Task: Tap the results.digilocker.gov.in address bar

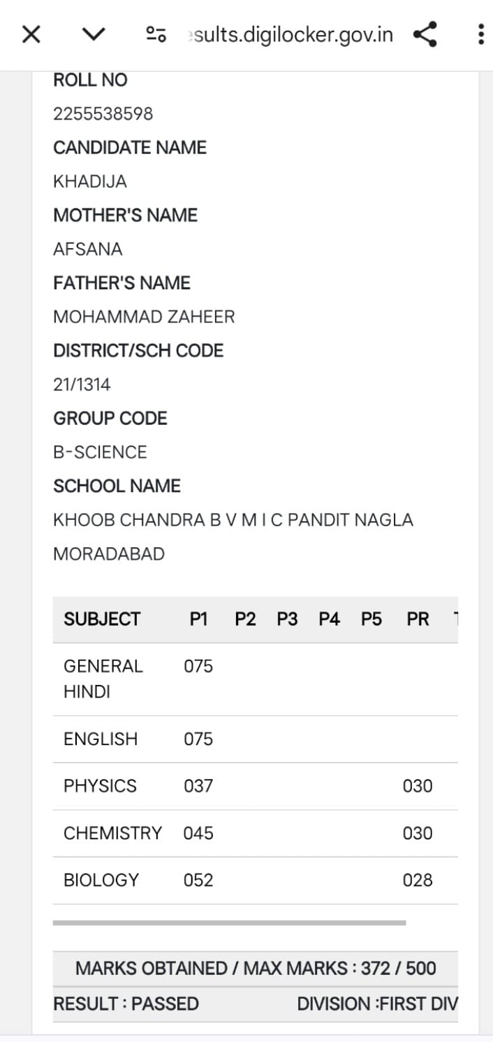Action: click(290, 34)
